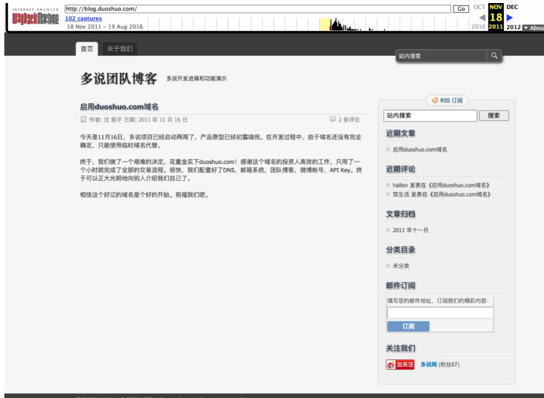Click the sidebar 搜索 button

(494, 116)
